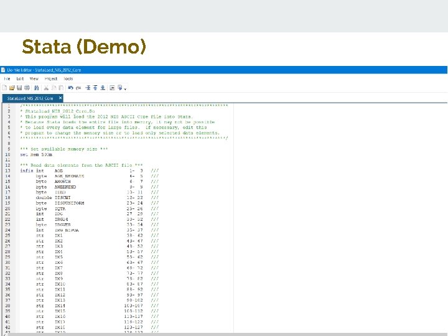The height and width of the screenshot is (336, 448).
Task: Click the DX5 variable name
Action: (58, 257)
